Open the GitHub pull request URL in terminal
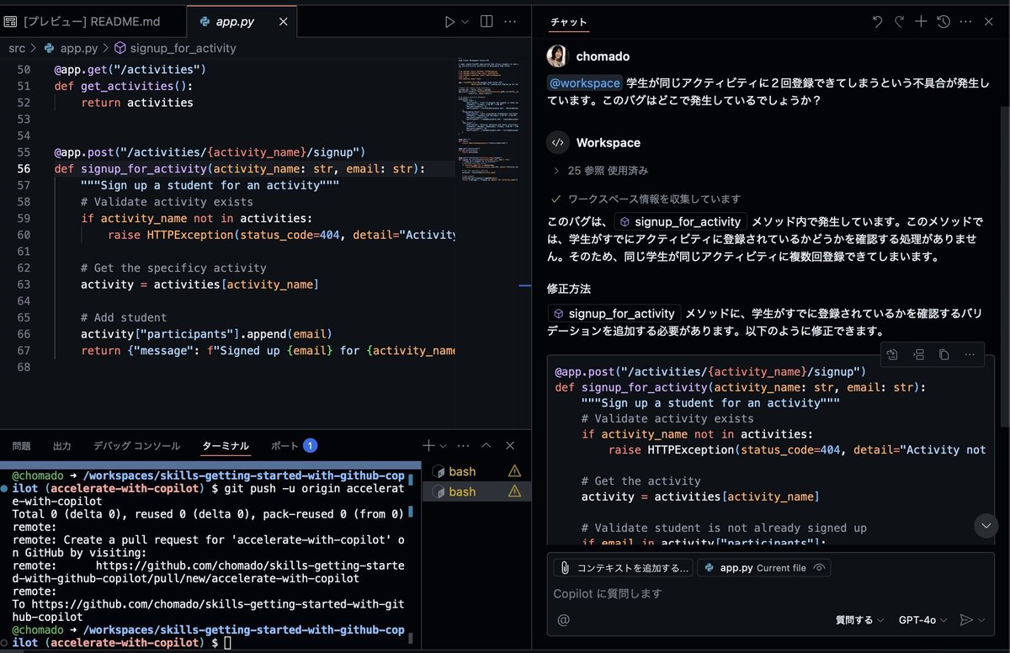The width and height of the screenshot is (1010, 653). click(209, 572)
